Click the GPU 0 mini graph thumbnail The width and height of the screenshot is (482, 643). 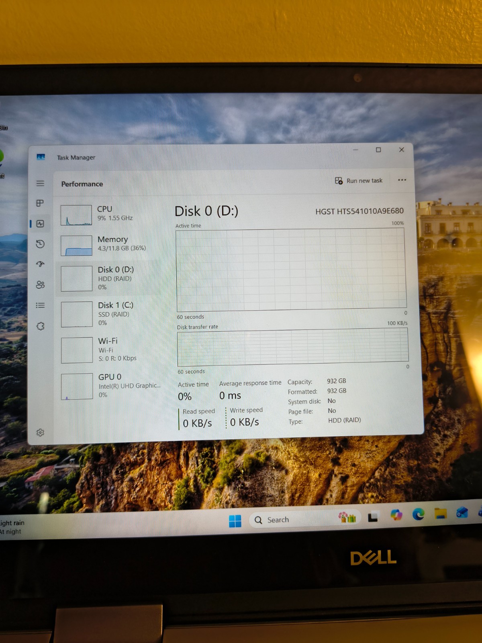pyautogui.click(x=77, y=386)
